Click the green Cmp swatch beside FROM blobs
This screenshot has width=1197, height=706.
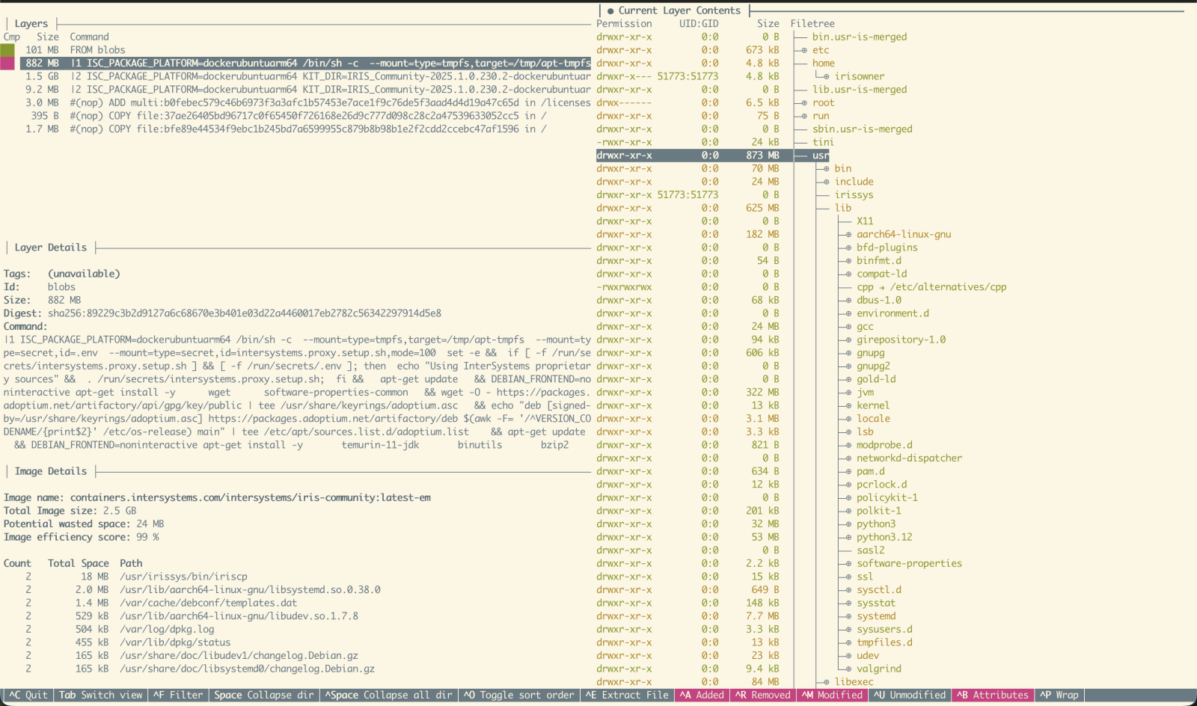(x=7, y=50)
